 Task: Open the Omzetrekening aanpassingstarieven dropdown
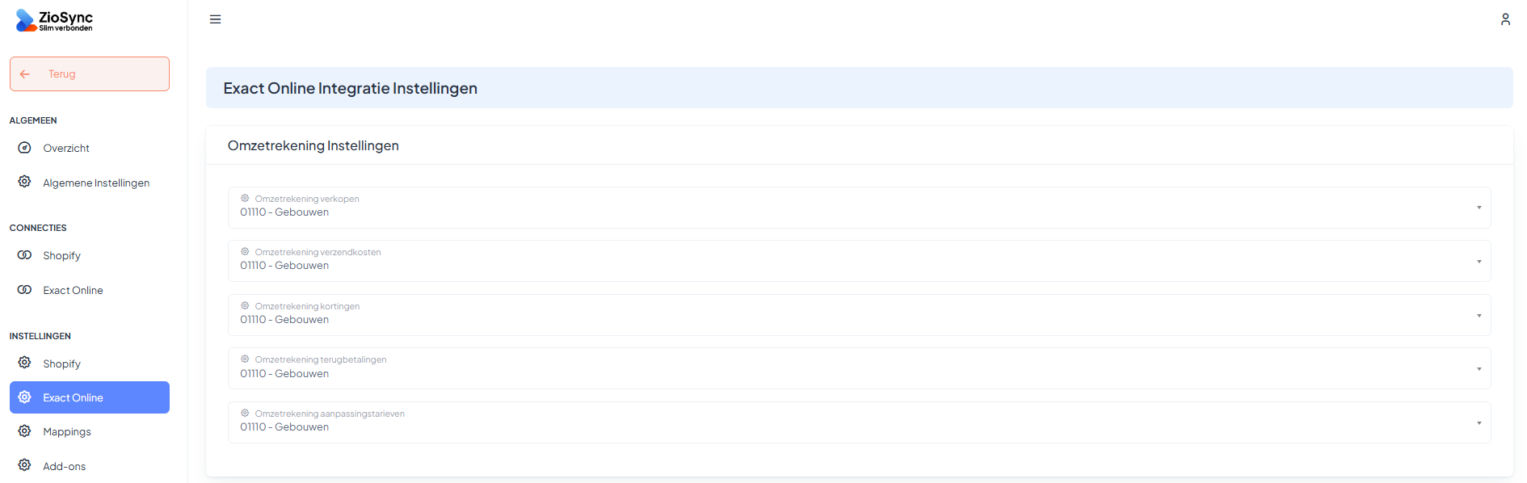[859, 422]
